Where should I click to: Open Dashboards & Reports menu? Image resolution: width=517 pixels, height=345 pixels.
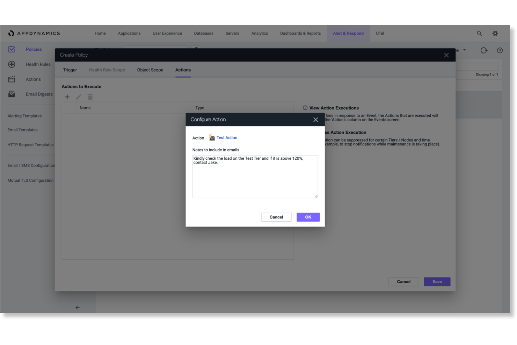point(300,34)
